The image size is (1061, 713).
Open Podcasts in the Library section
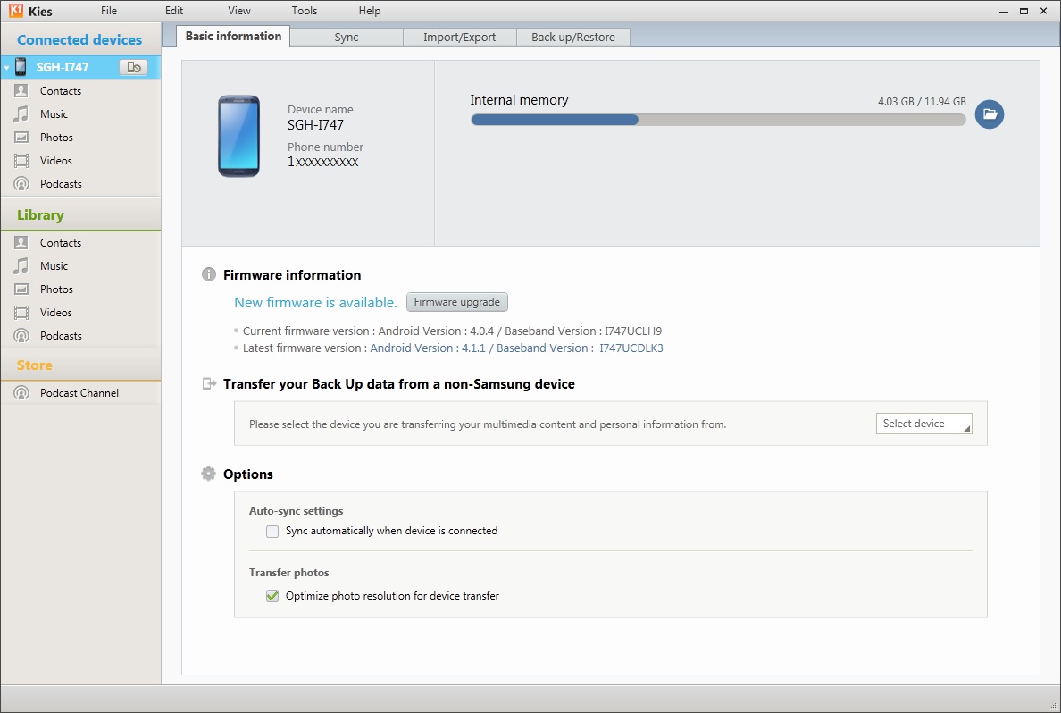point(61,336)
